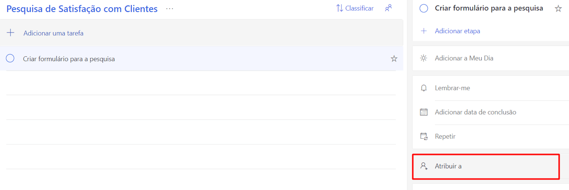Select the repeat icon next to Repetir
The height and width of the screenshot is (190, 569).
(x=423, y=136)
